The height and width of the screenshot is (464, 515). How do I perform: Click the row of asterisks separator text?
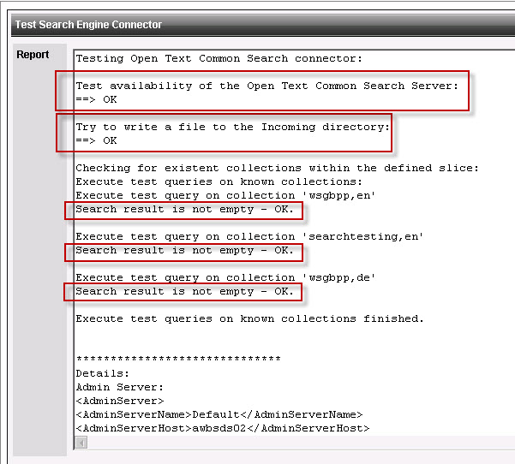[178, 359]
